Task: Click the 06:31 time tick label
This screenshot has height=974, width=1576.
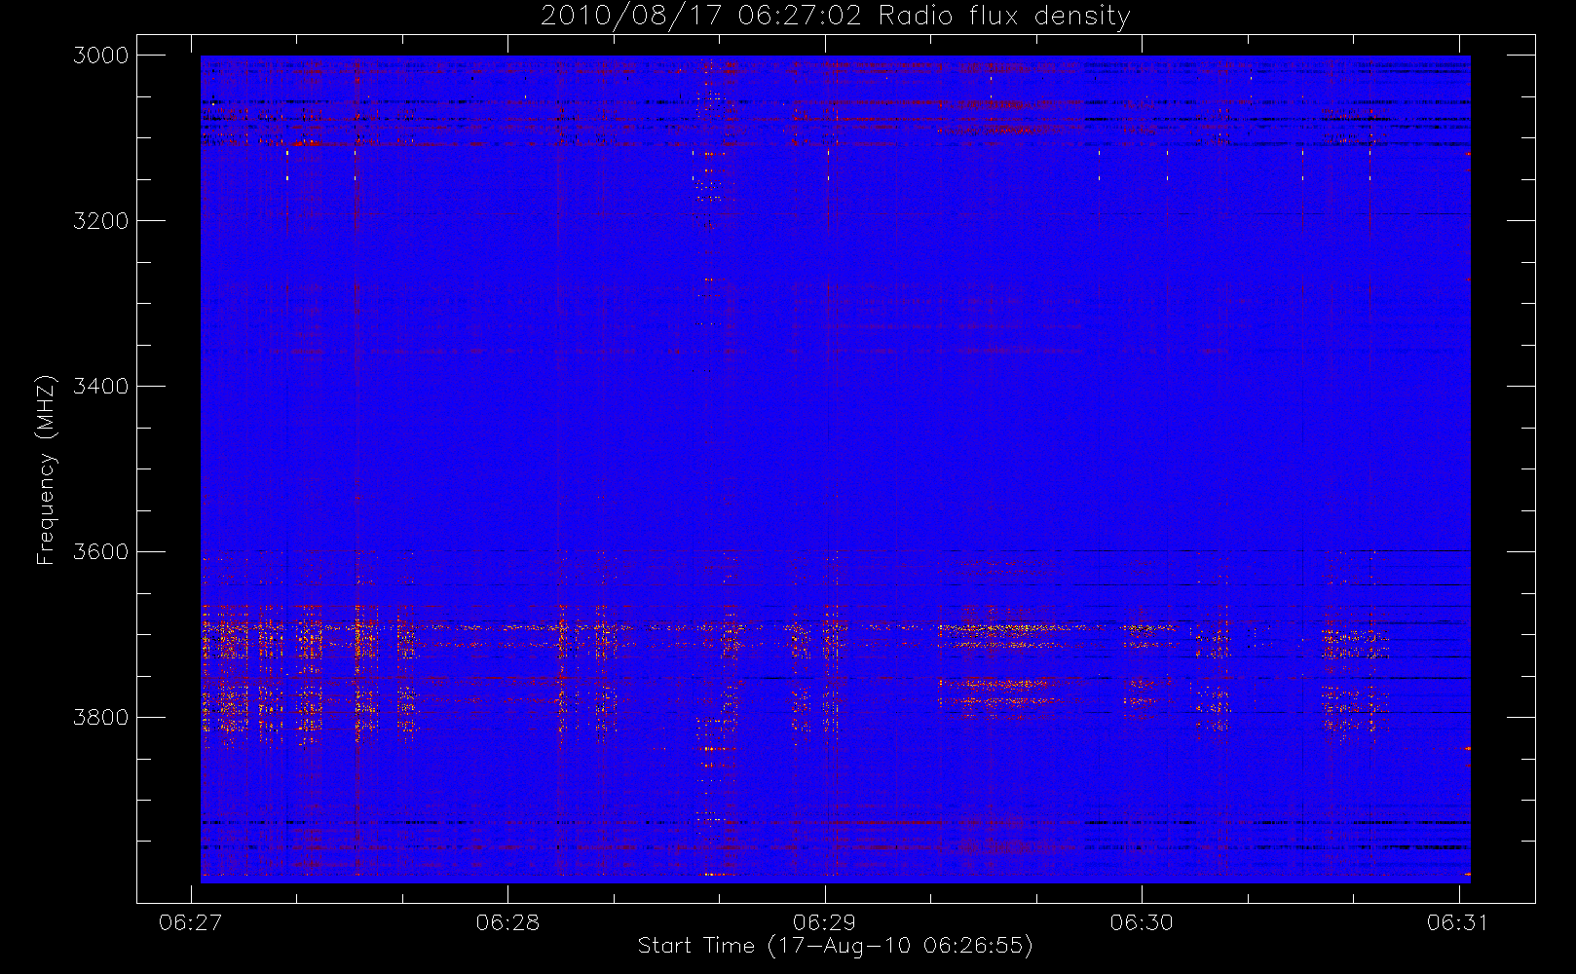Action: pos(1458,922)
